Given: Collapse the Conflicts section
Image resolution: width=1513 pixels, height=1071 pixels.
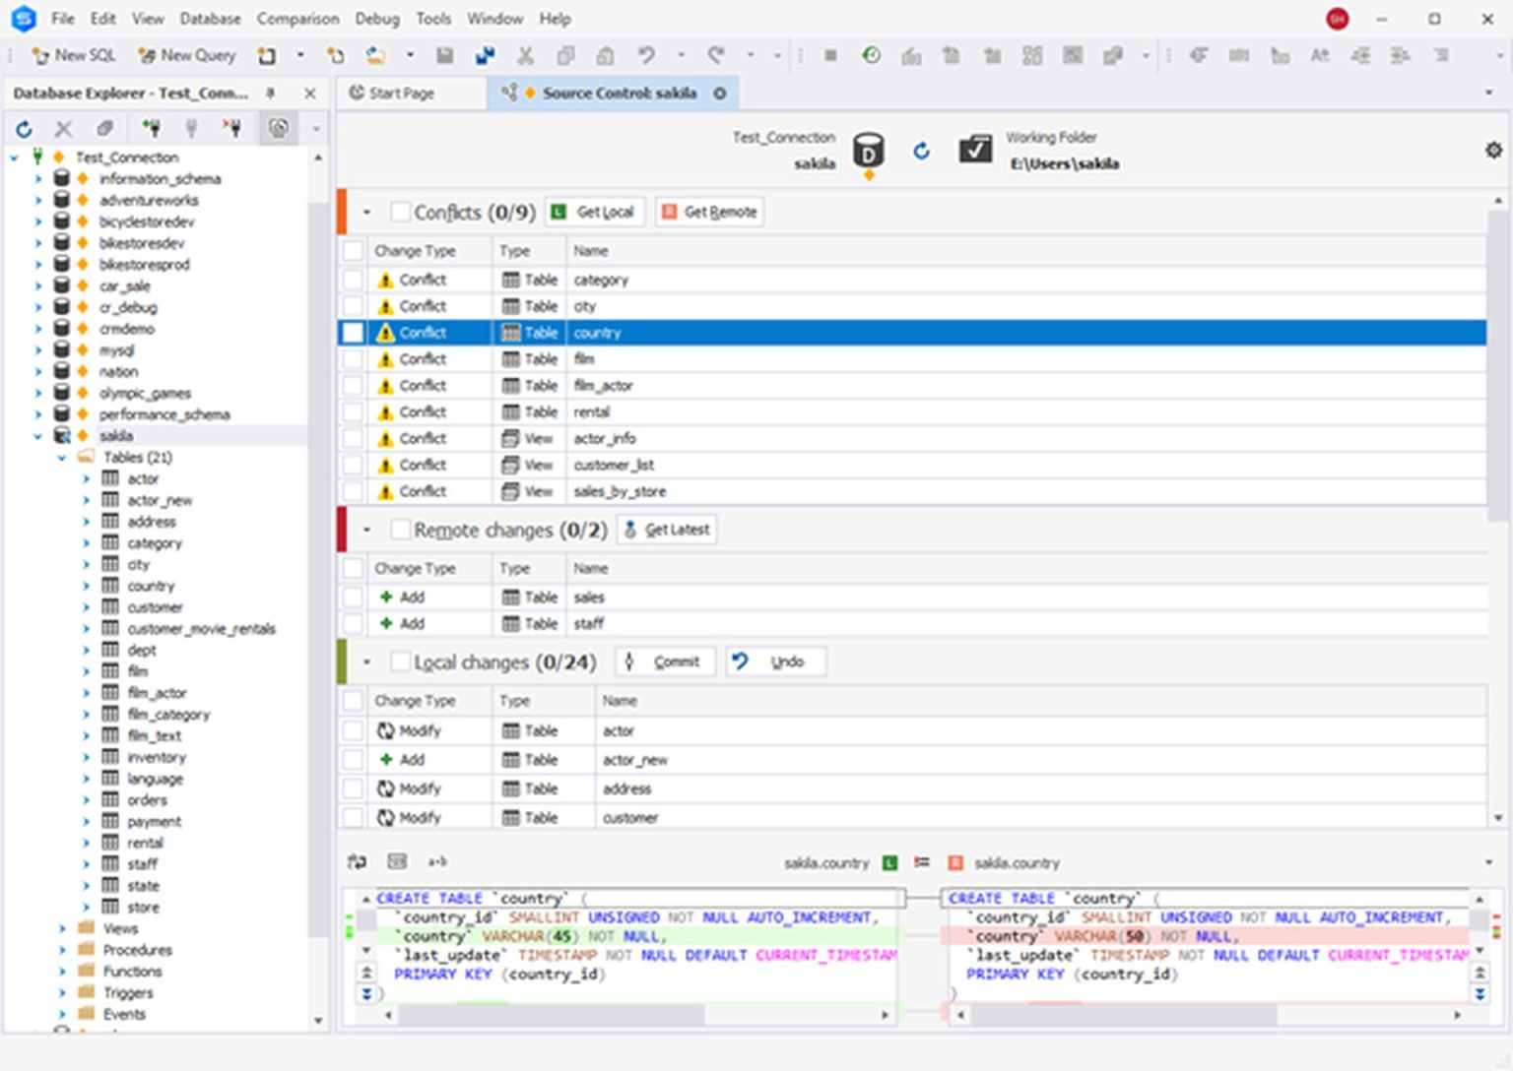Looking at the screenshot, I should click(x=367, y=212).
